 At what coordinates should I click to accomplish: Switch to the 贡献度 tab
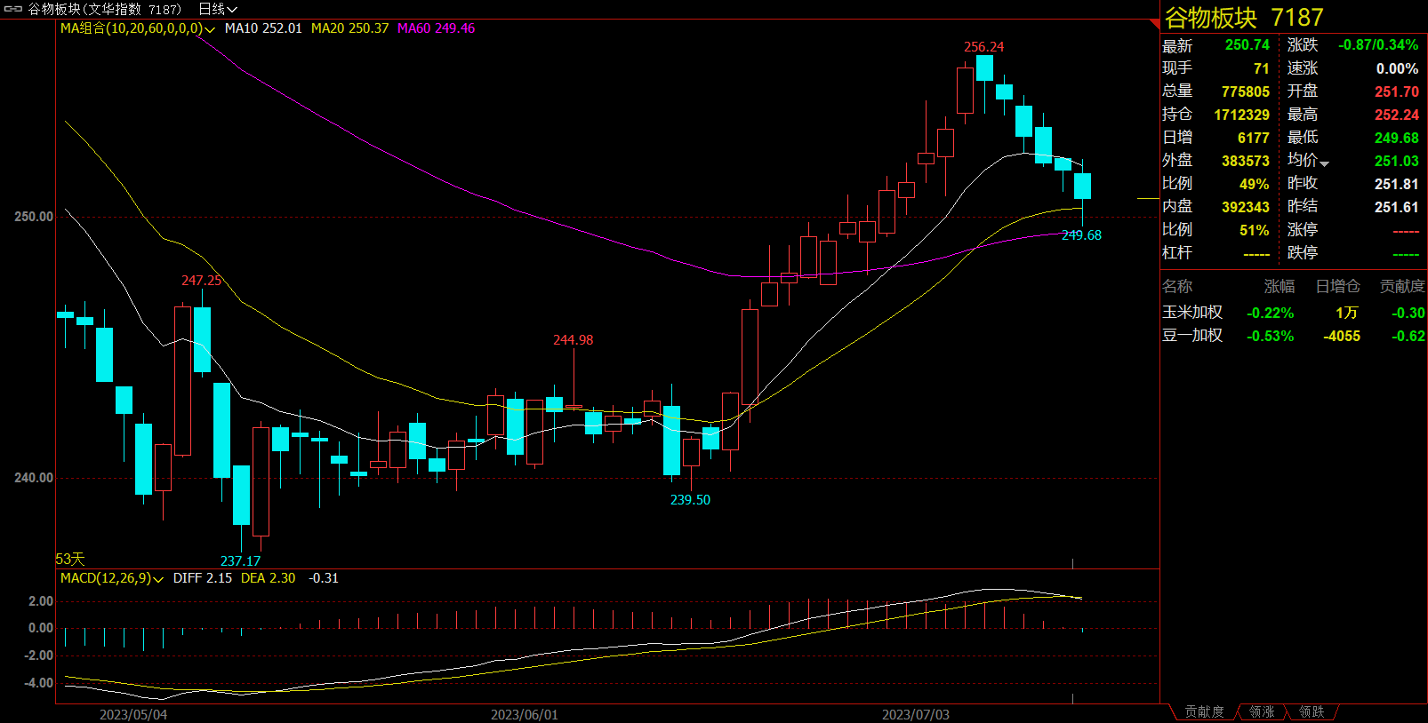point(1204,712)
